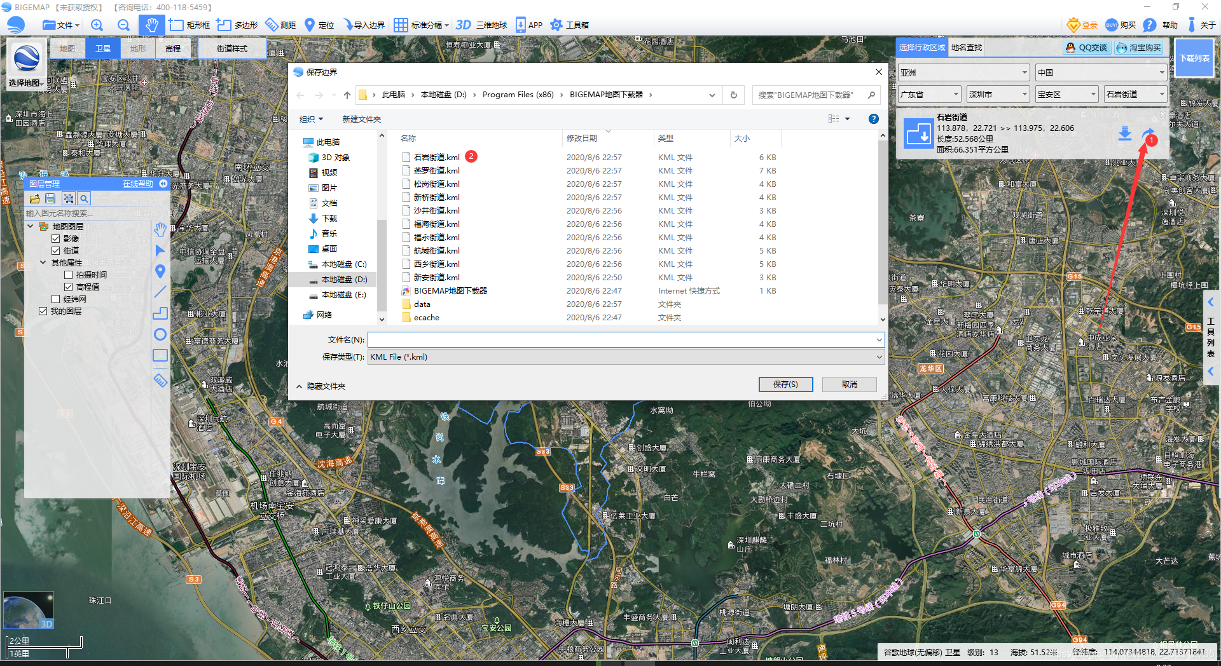This screenshot has width=1221, height=666.
Task: Select hand pan tool in drawing sidebar
Action: click(x=160, y=229)
